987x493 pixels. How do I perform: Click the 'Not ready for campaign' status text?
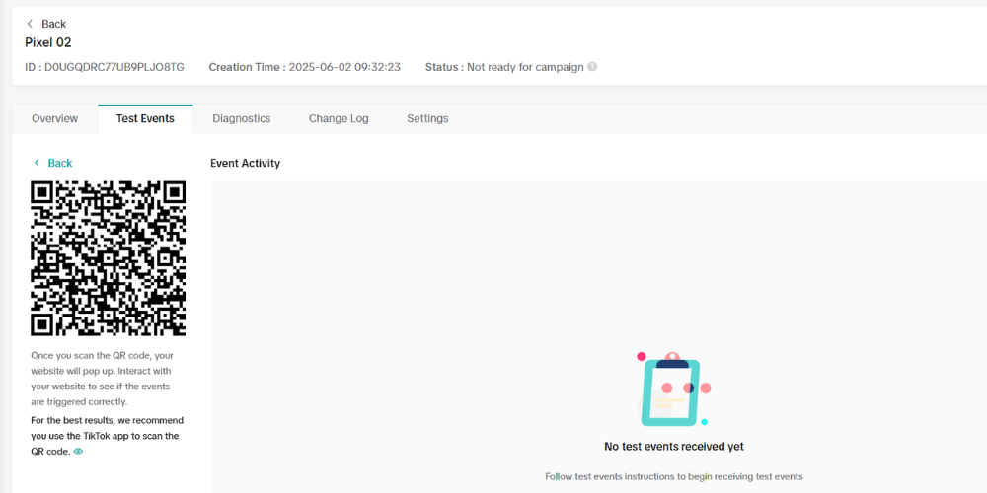point(525,67)
